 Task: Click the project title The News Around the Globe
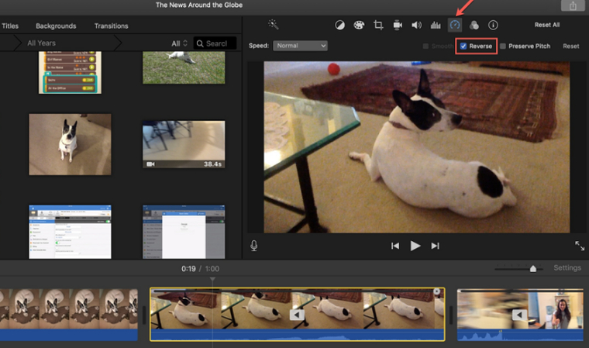(x=199, y=5)
